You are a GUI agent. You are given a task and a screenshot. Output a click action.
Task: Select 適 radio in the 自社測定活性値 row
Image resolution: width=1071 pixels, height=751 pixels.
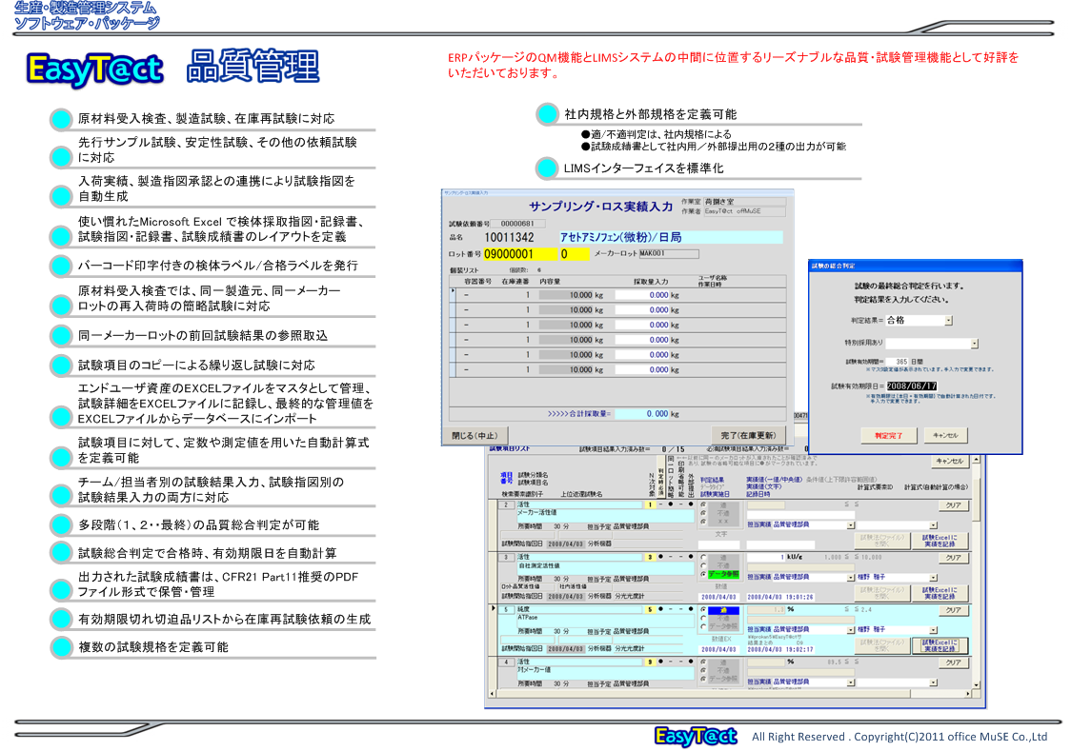tap(703, 557)
